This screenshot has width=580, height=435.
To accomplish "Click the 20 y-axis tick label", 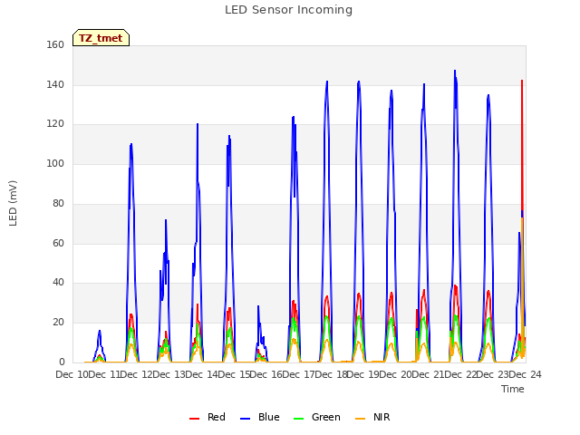I will click(x=58, y=323).
